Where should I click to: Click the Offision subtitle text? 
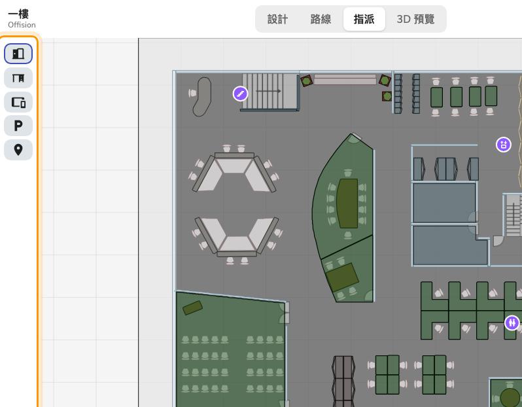point(22,25)
